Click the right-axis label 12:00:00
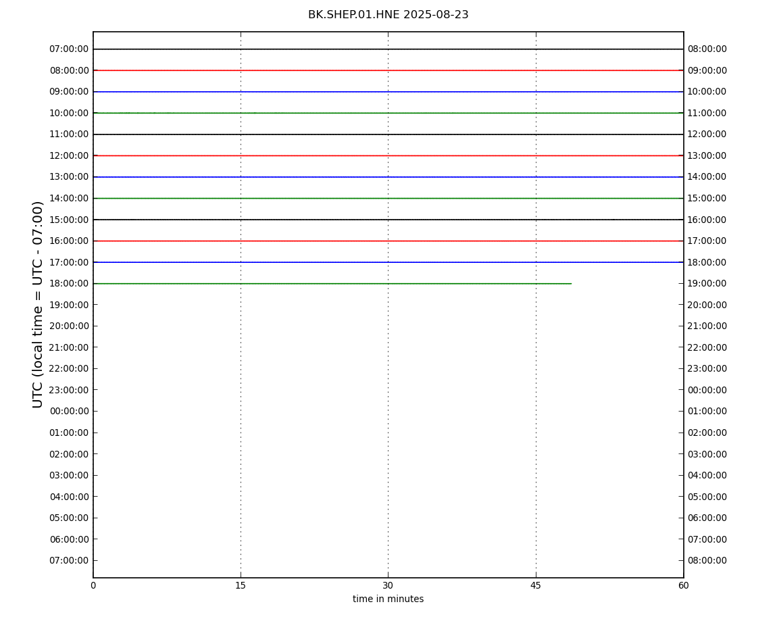 click(707, 134)
